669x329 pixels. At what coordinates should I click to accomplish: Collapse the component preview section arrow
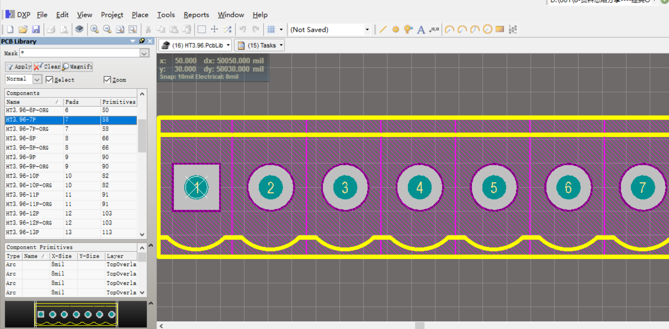point(151,303)
